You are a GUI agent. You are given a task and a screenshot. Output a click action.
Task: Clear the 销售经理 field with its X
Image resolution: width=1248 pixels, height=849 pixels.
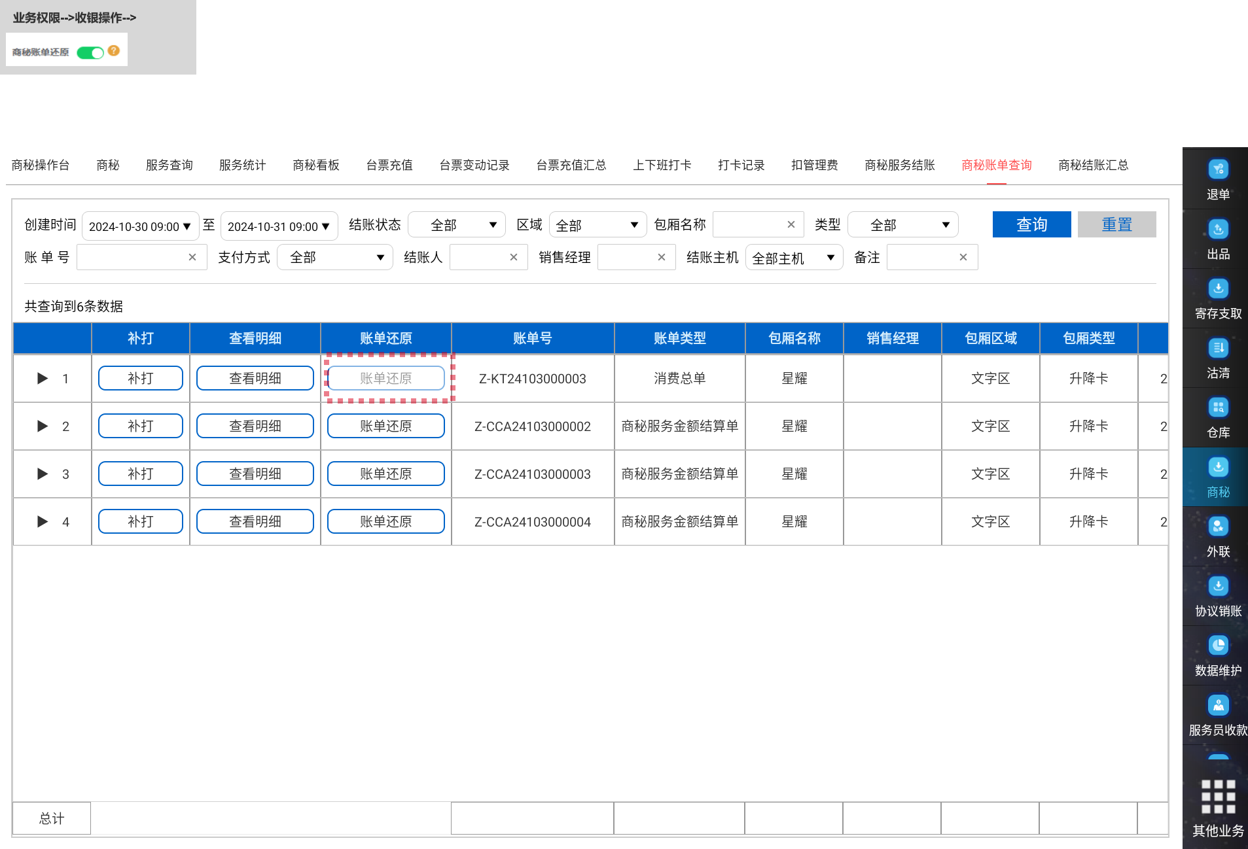pyautogui.click(x=662, y=257)
